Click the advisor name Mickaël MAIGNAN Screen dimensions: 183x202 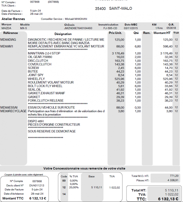point(76,19)
